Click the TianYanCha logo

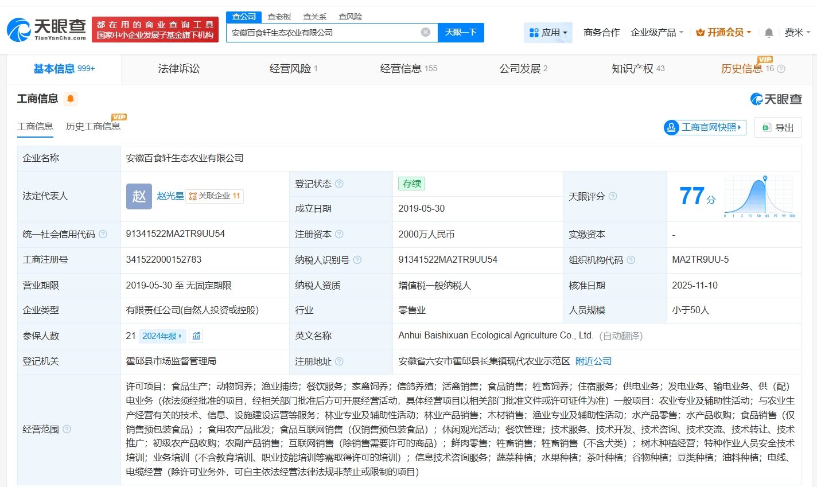point(46,29)
